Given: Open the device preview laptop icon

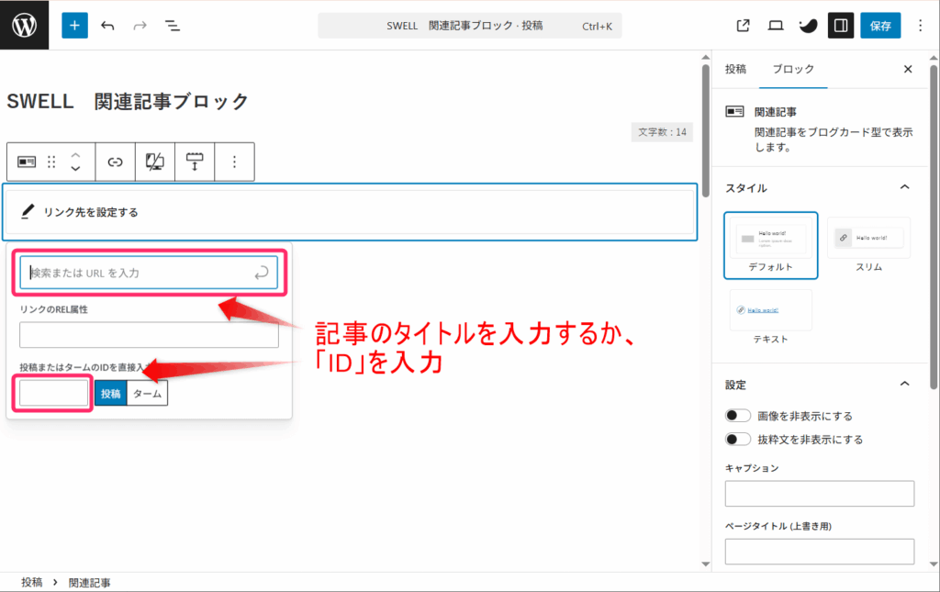Looking at the screenshot, I should click(775, 25).
